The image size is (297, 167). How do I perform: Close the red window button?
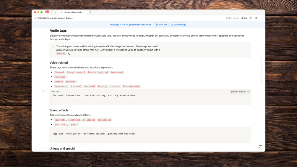point(35,12)
